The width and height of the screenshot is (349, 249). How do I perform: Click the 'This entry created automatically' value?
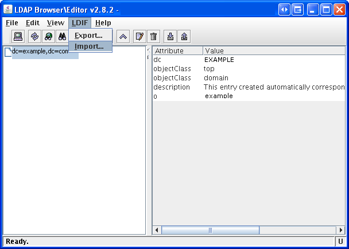pyautogui.click(x=274, y=87)
